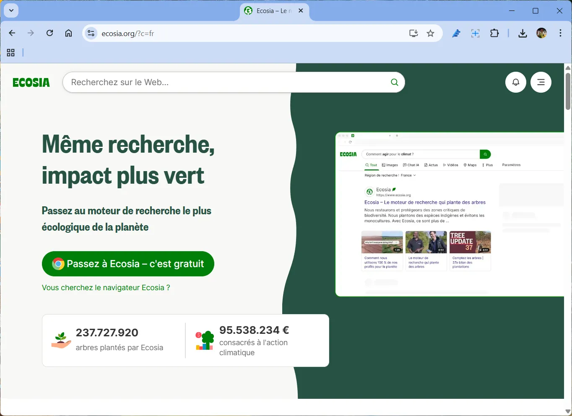This screenshot has height=416, width=572.
Task: Click the Même recherche, impact plus vert heading
Action: [x=128, y=160]
